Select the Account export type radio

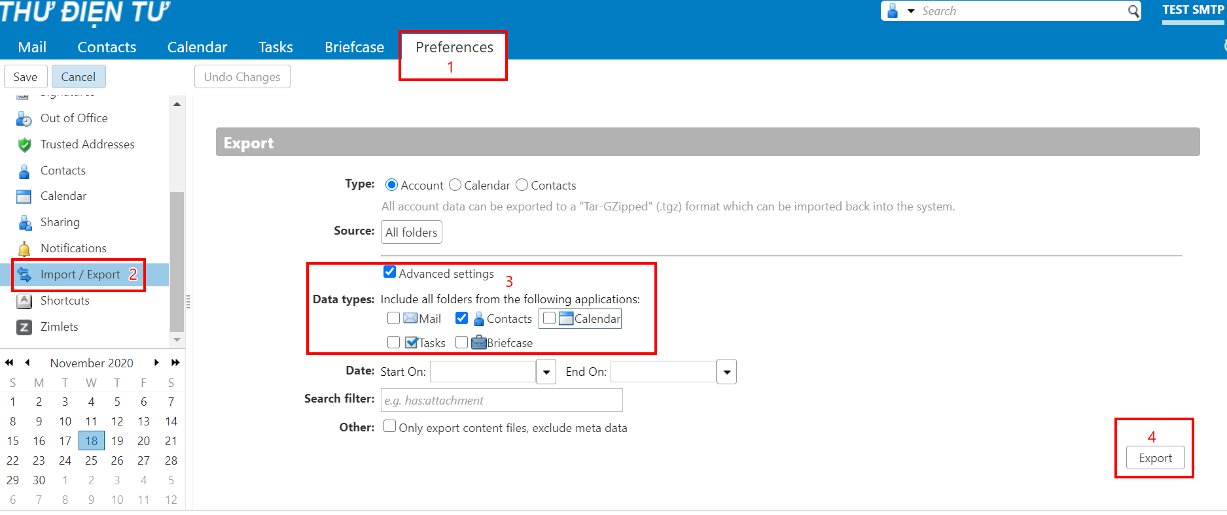391,185
